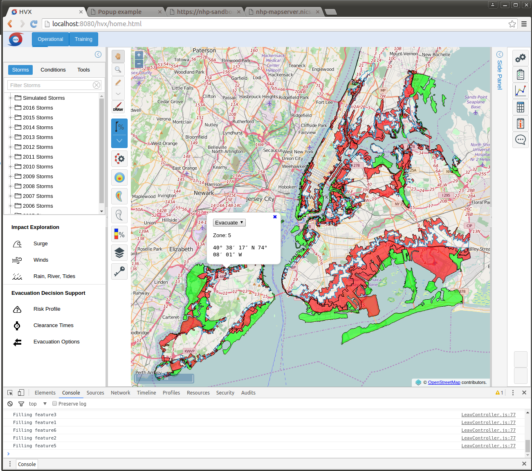Viewport: 532px width, 471px height.
Task: Expand the Simulated Storms folder
Action: pyautogui.click(x=11, y=98)
